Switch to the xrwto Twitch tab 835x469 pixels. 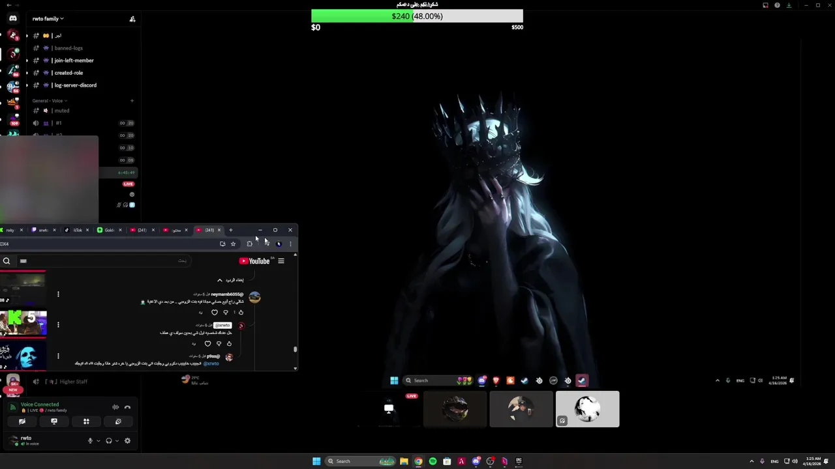[x=44, y=230]
